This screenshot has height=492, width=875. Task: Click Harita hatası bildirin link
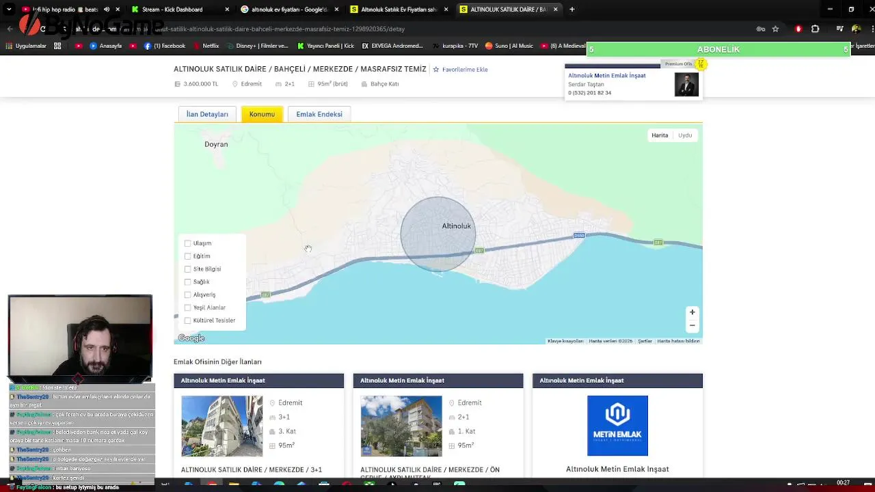pyautogui.click(x=678, y=341)
